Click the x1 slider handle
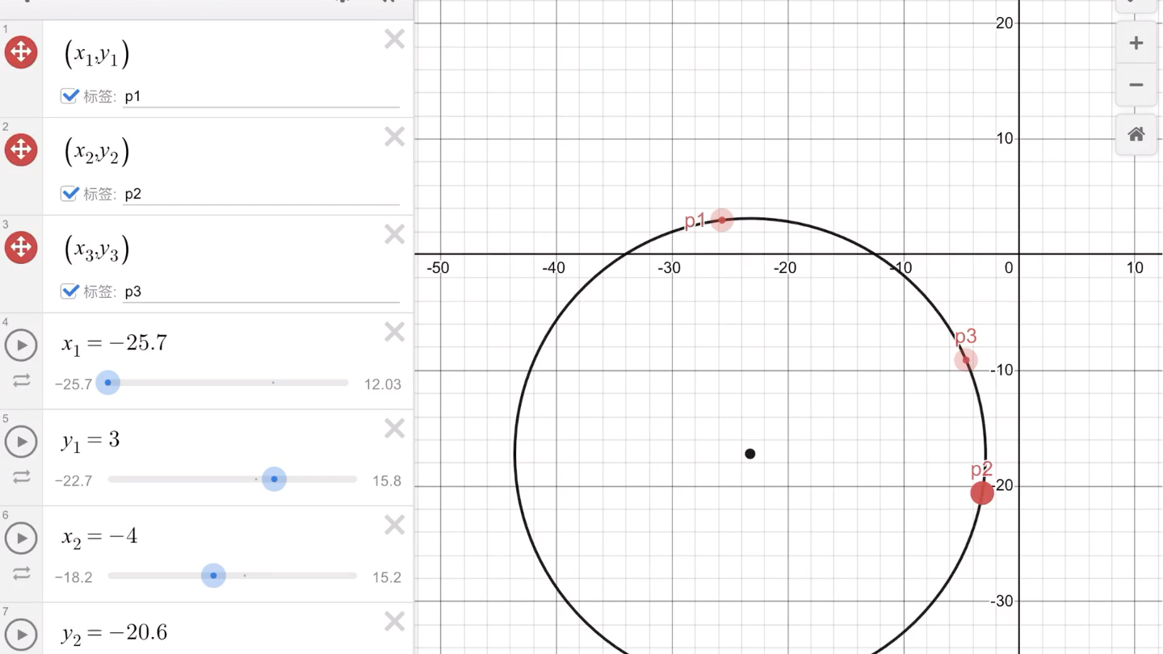Image resolution: width=1163 pixels, height=654 pixels. (108, 383)
